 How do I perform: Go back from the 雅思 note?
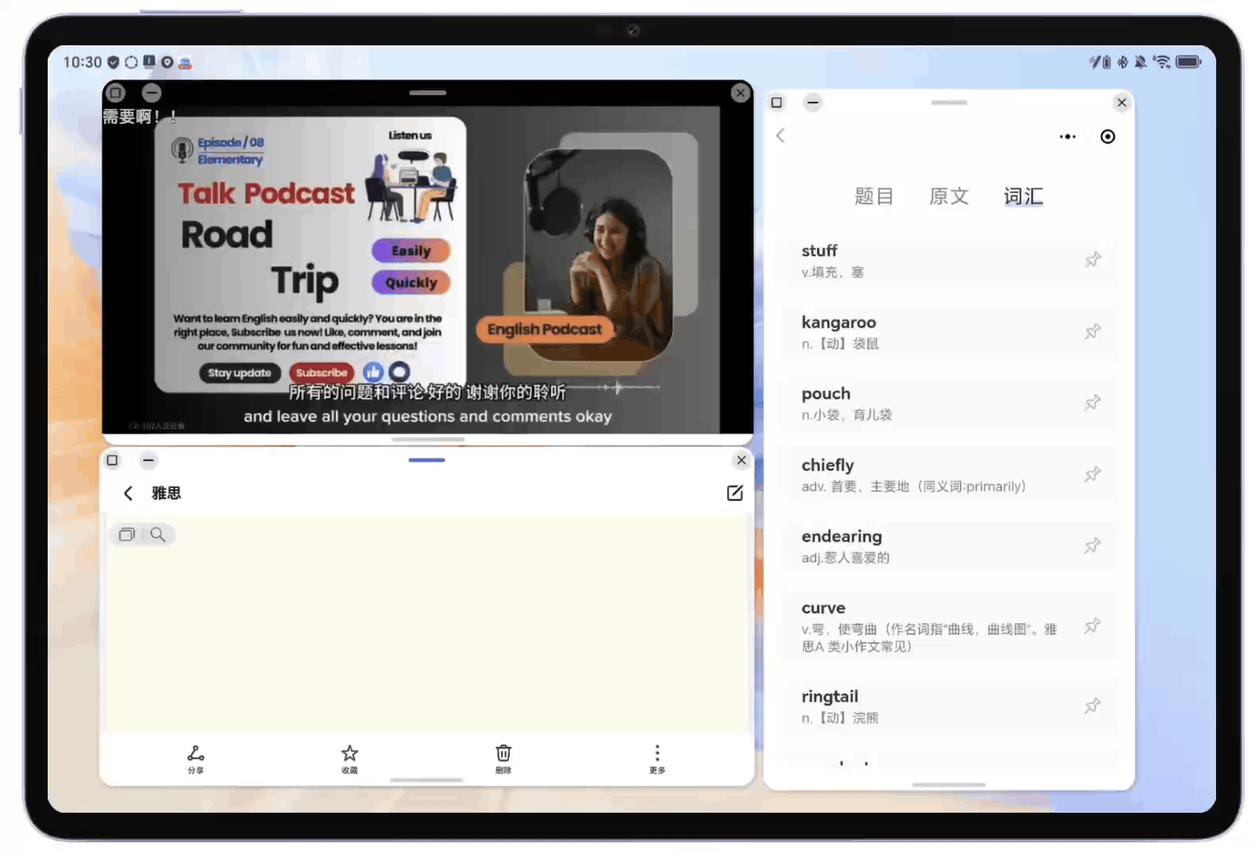(128, 493)
